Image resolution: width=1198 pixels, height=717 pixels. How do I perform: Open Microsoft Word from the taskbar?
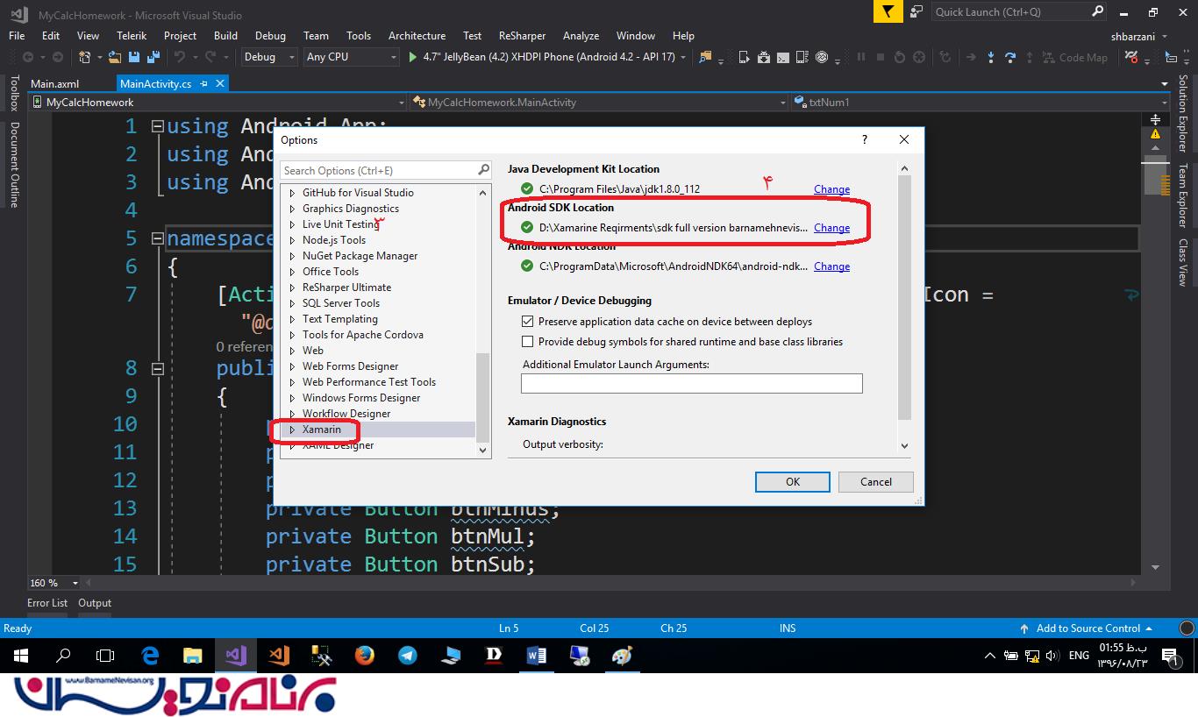coord(536,655)
